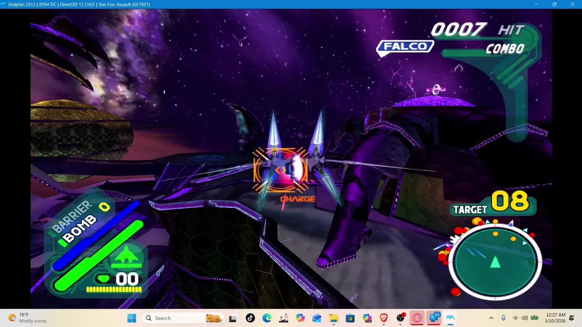
Task: Open clock and calendar showing 12:27 AM
Action: (556, 318)
